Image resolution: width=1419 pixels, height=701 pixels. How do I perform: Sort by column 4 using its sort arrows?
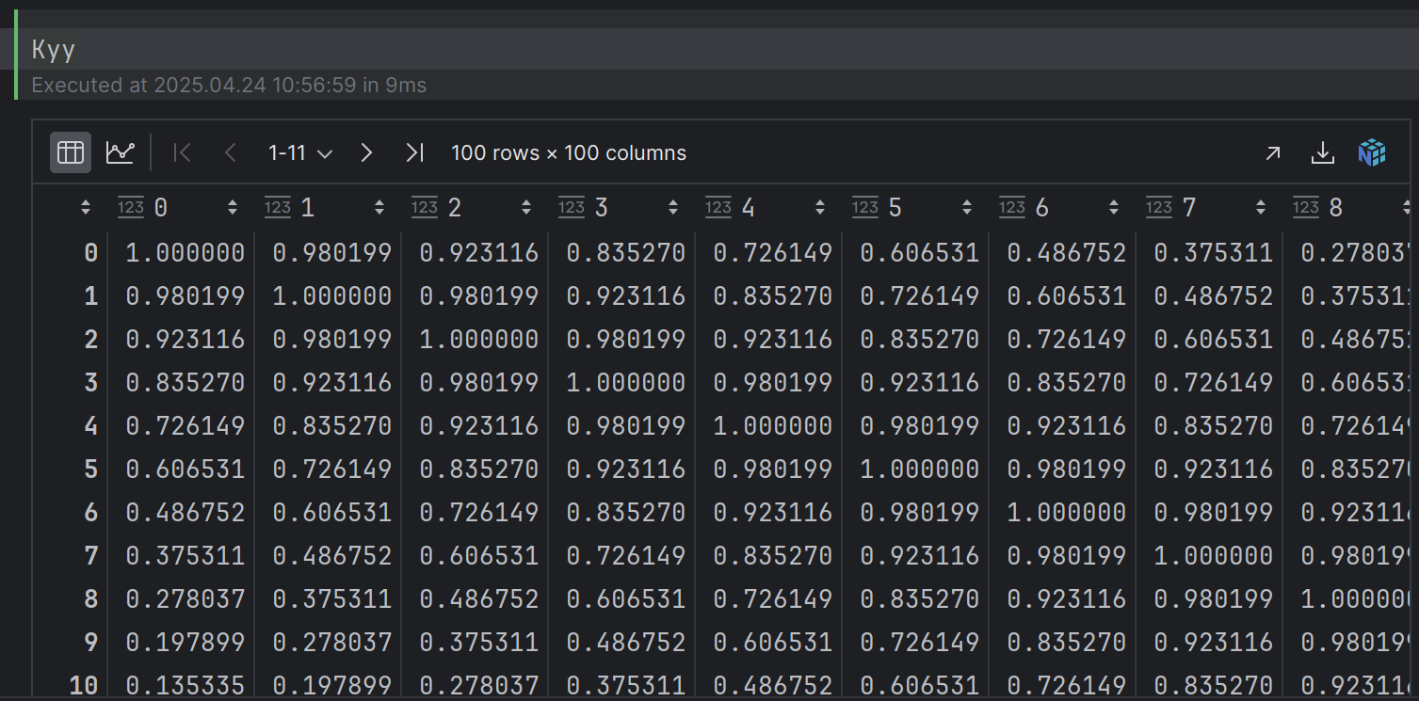(x=820, y=208)
